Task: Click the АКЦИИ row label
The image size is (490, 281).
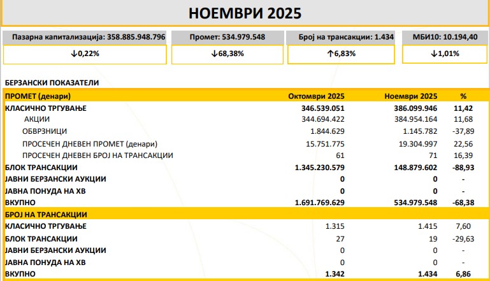Action: click(37, 119)
